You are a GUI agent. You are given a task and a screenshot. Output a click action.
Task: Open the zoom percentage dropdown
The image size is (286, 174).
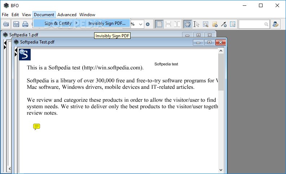point(140,24)
